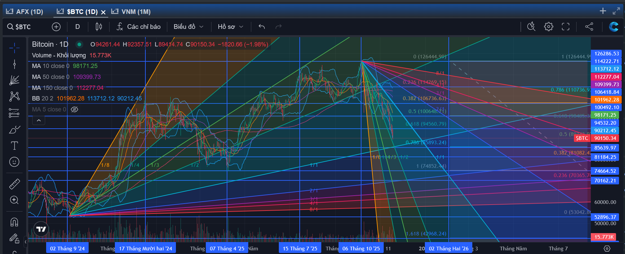Click the green market status dot

[x=79, y=44]
